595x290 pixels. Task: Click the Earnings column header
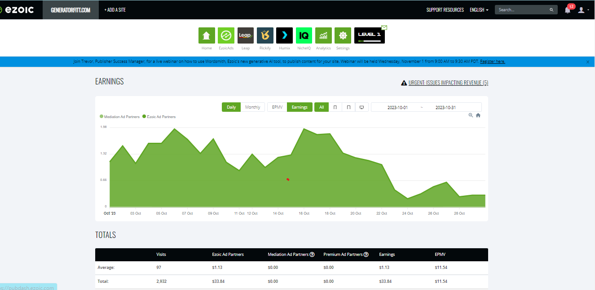(387, 255)
